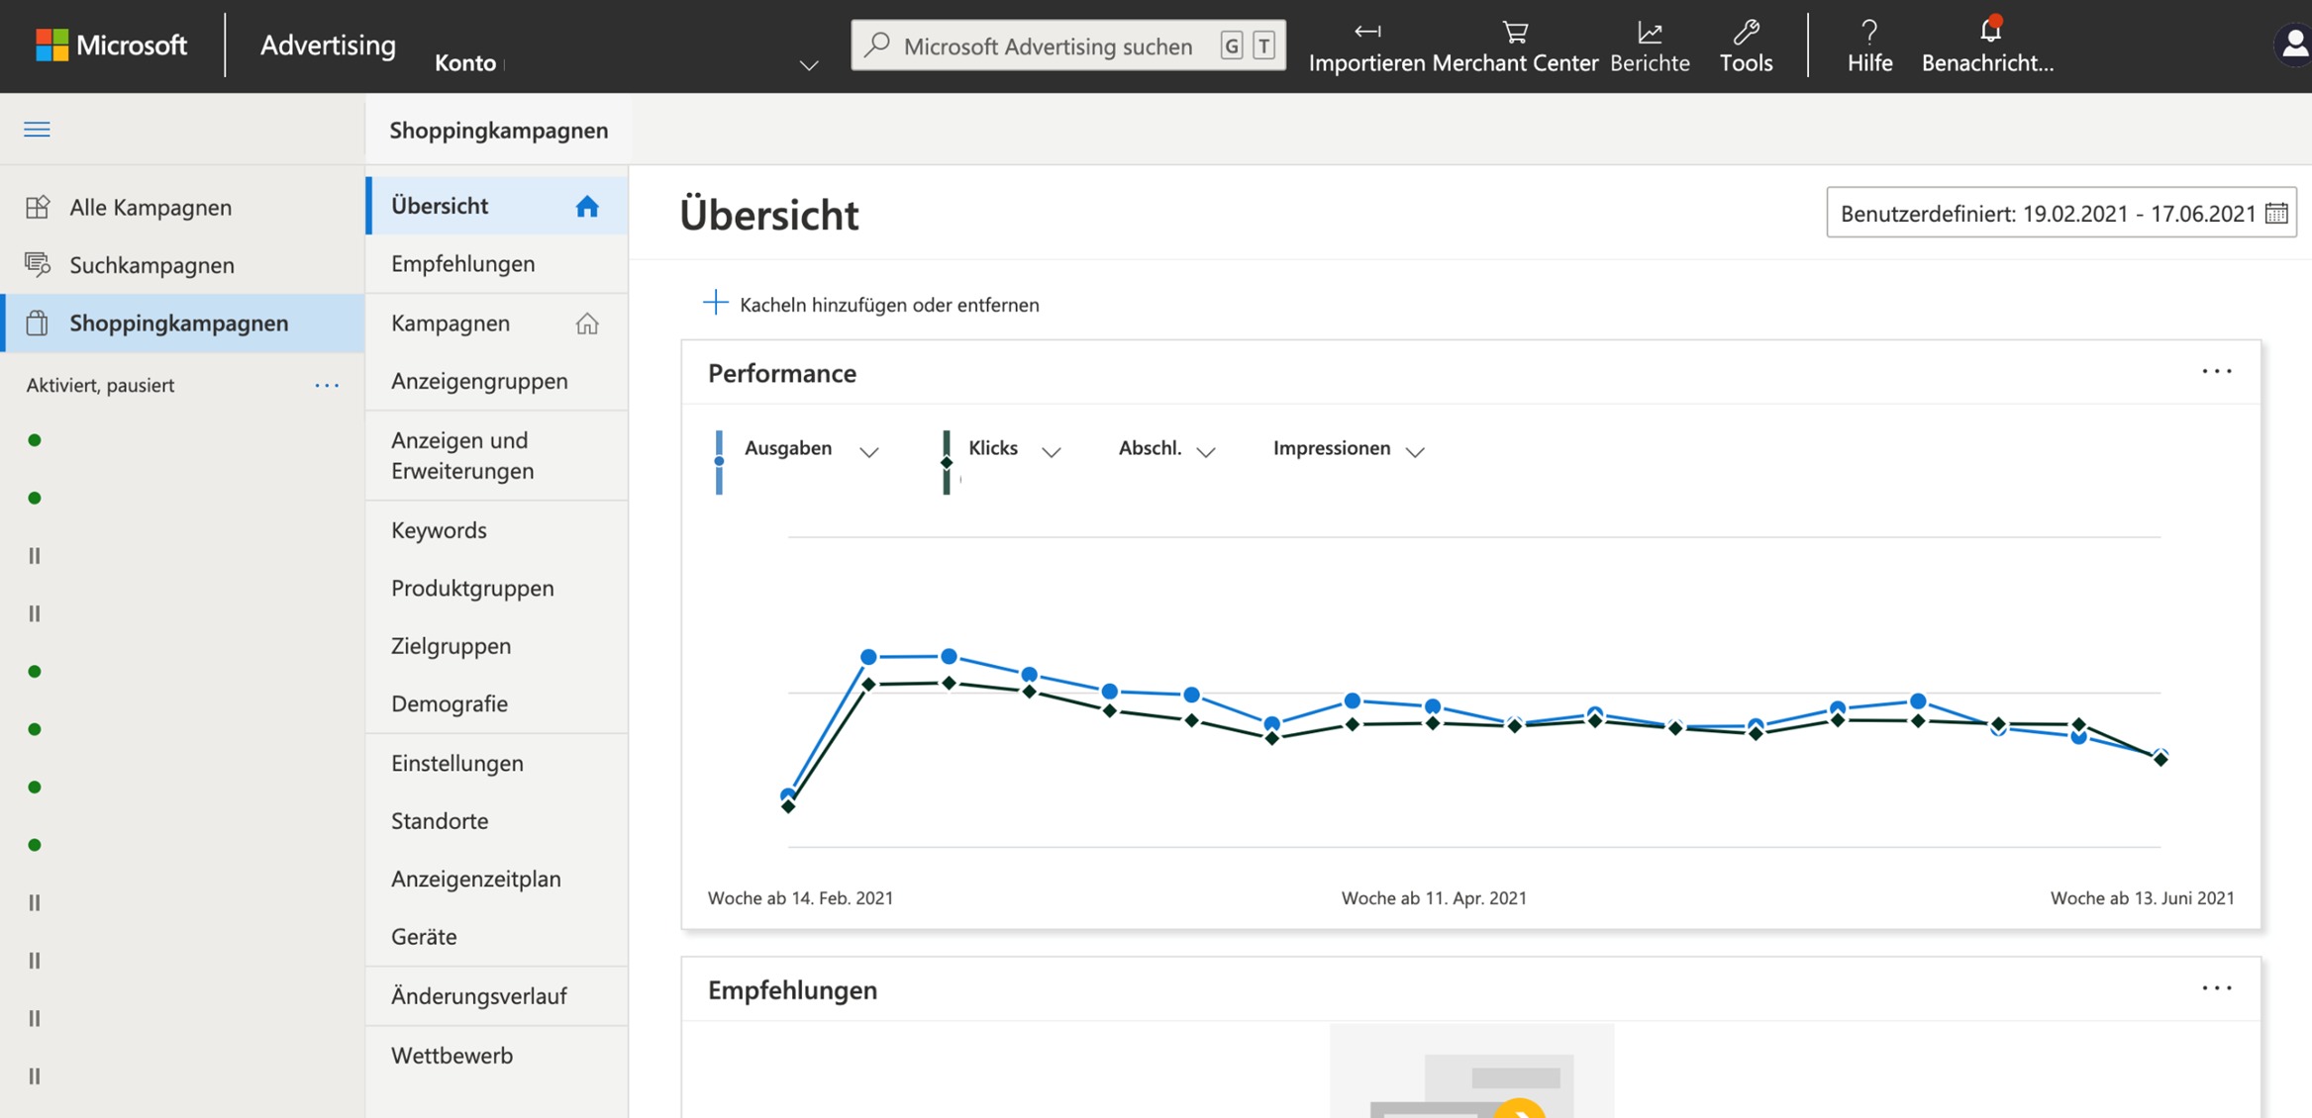2312x1118 pixels.
Task: Open Performance tile more options
Action: pyautogui.click(x=2216, y=371)
